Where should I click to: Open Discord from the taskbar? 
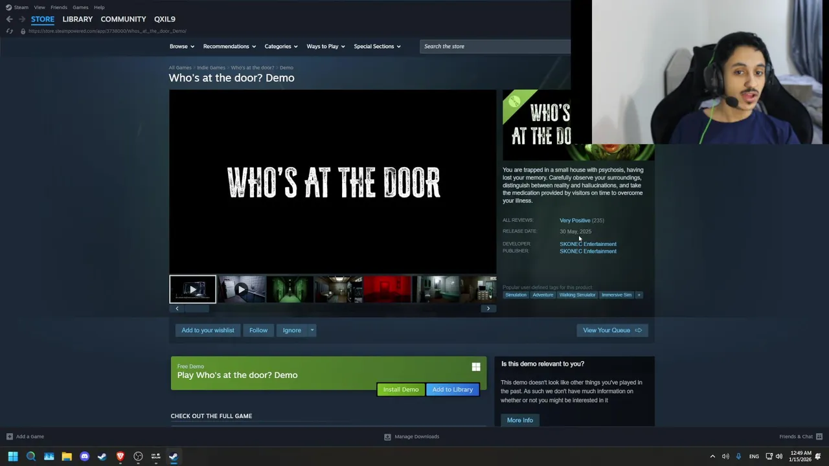click(84, 456)
